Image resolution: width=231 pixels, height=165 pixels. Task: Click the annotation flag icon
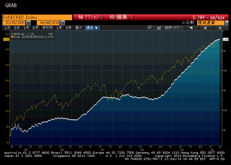click(x=191, y=28)
